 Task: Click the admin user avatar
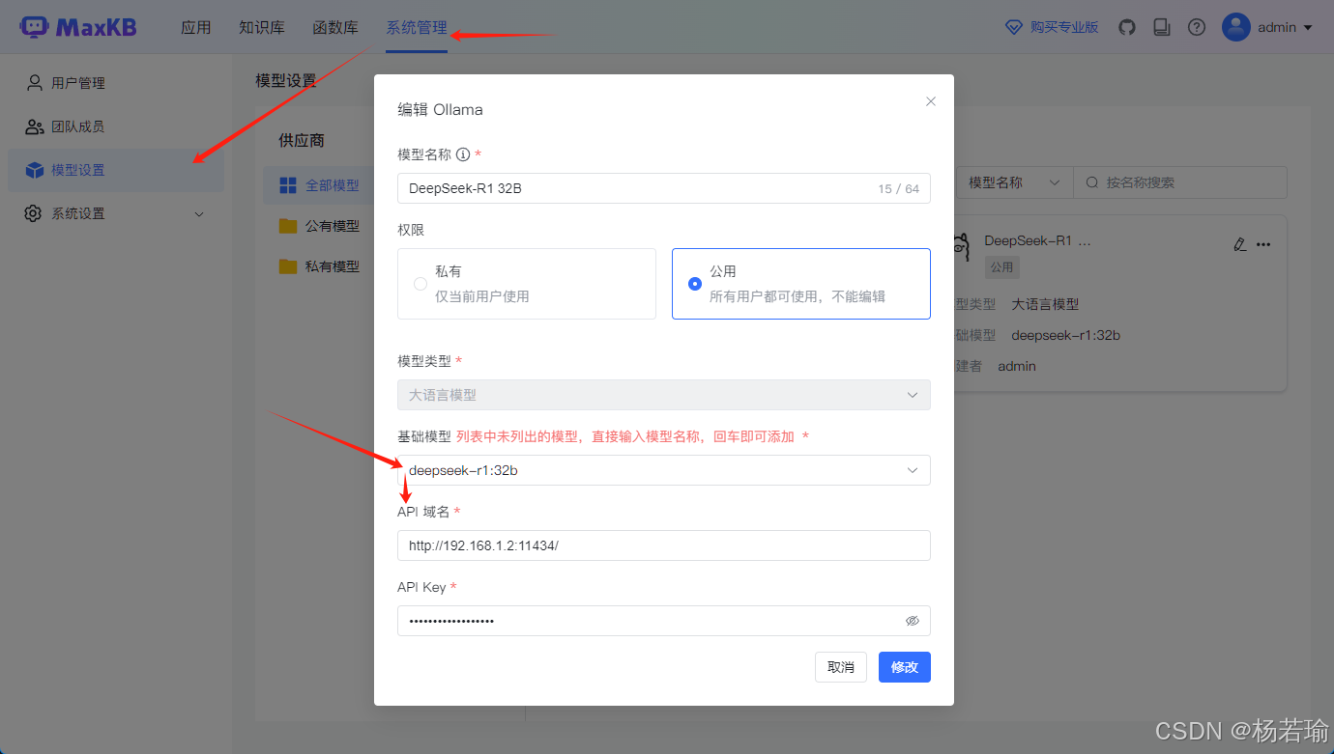pos(1236,27)
